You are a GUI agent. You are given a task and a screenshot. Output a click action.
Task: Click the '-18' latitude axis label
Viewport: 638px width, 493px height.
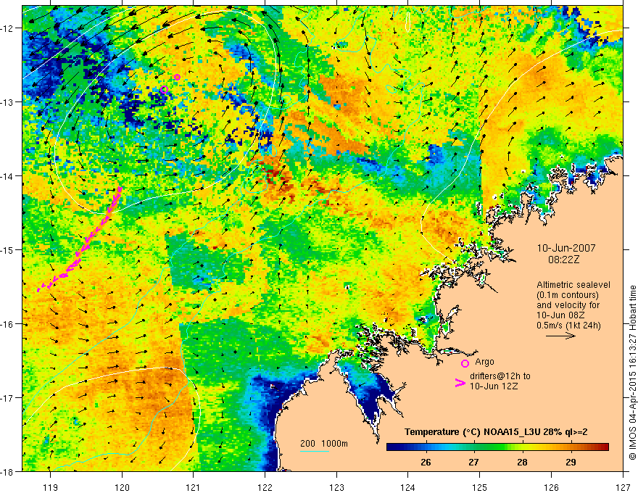pos(8,471)
